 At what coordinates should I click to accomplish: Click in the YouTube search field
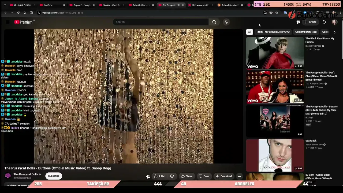161,22
